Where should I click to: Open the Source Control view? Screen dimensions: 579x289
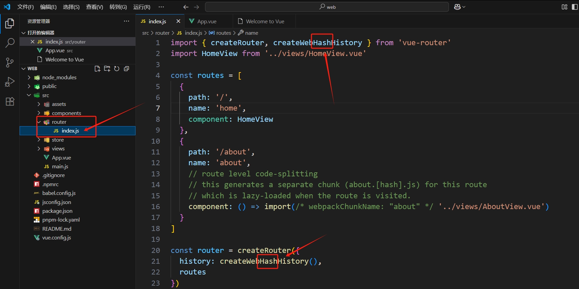10,62
